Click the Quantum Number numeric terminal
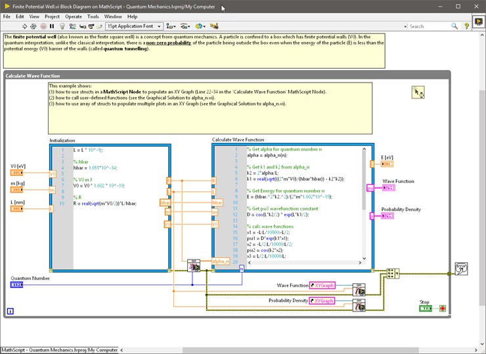The height and width of the screenshot is (354, 486). point(16,285)
